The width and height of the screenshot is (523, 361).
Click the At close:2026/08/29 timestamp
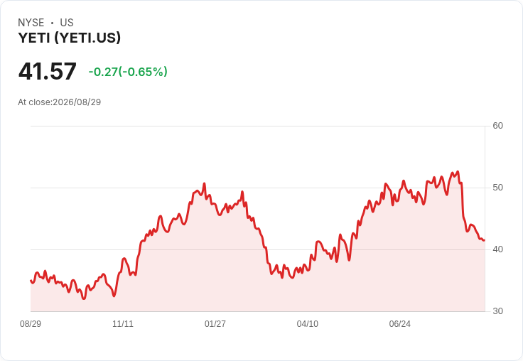tap(60, 102)
